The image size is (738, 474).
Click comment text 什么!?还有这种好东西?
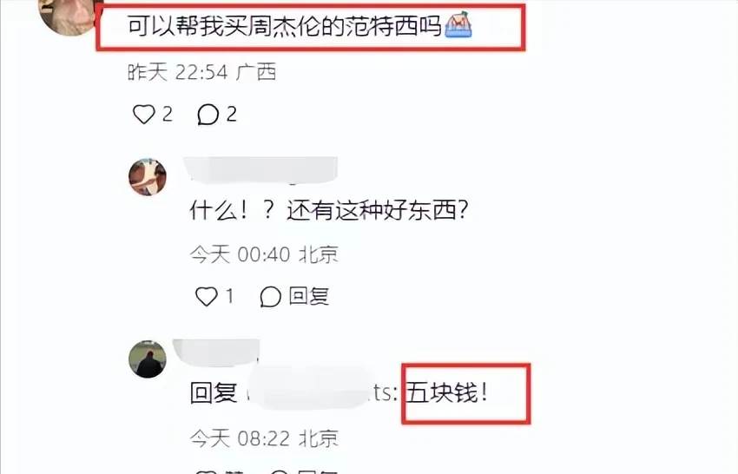tap(329, 210)
